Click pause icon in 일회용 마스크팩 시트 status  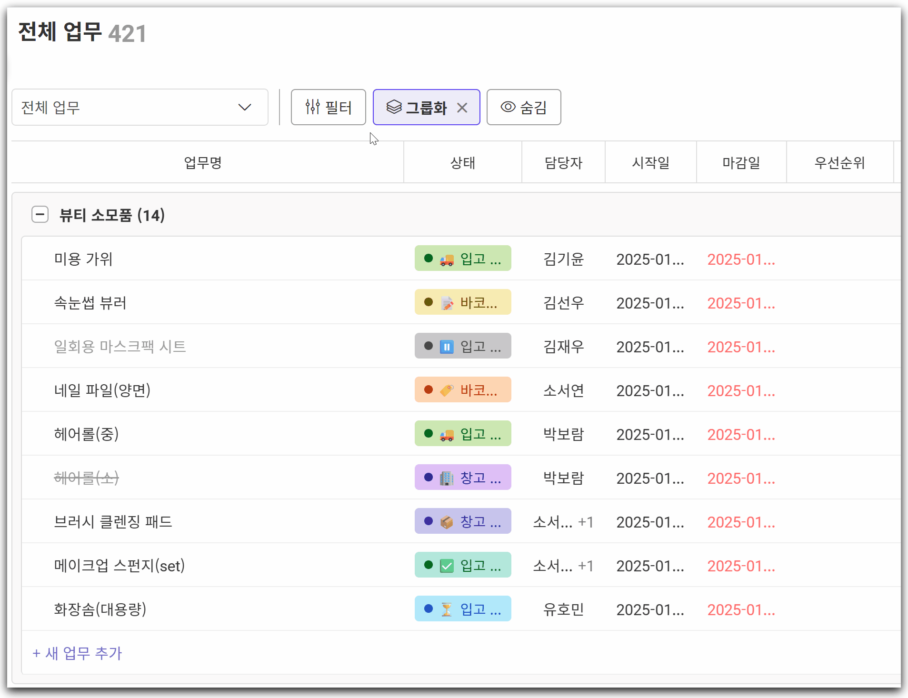pos(447,347)
